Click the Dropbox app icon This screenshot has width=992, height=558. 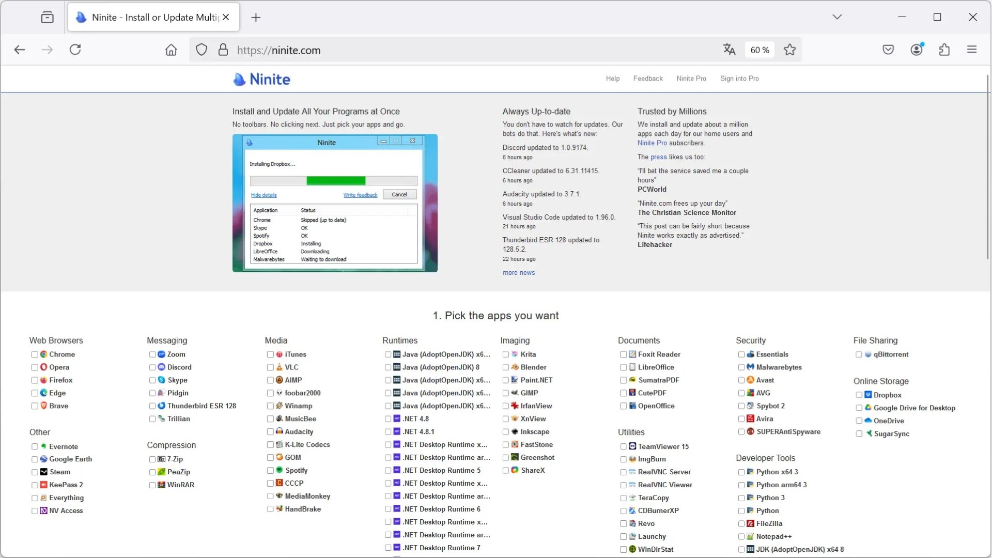(868, 395)
